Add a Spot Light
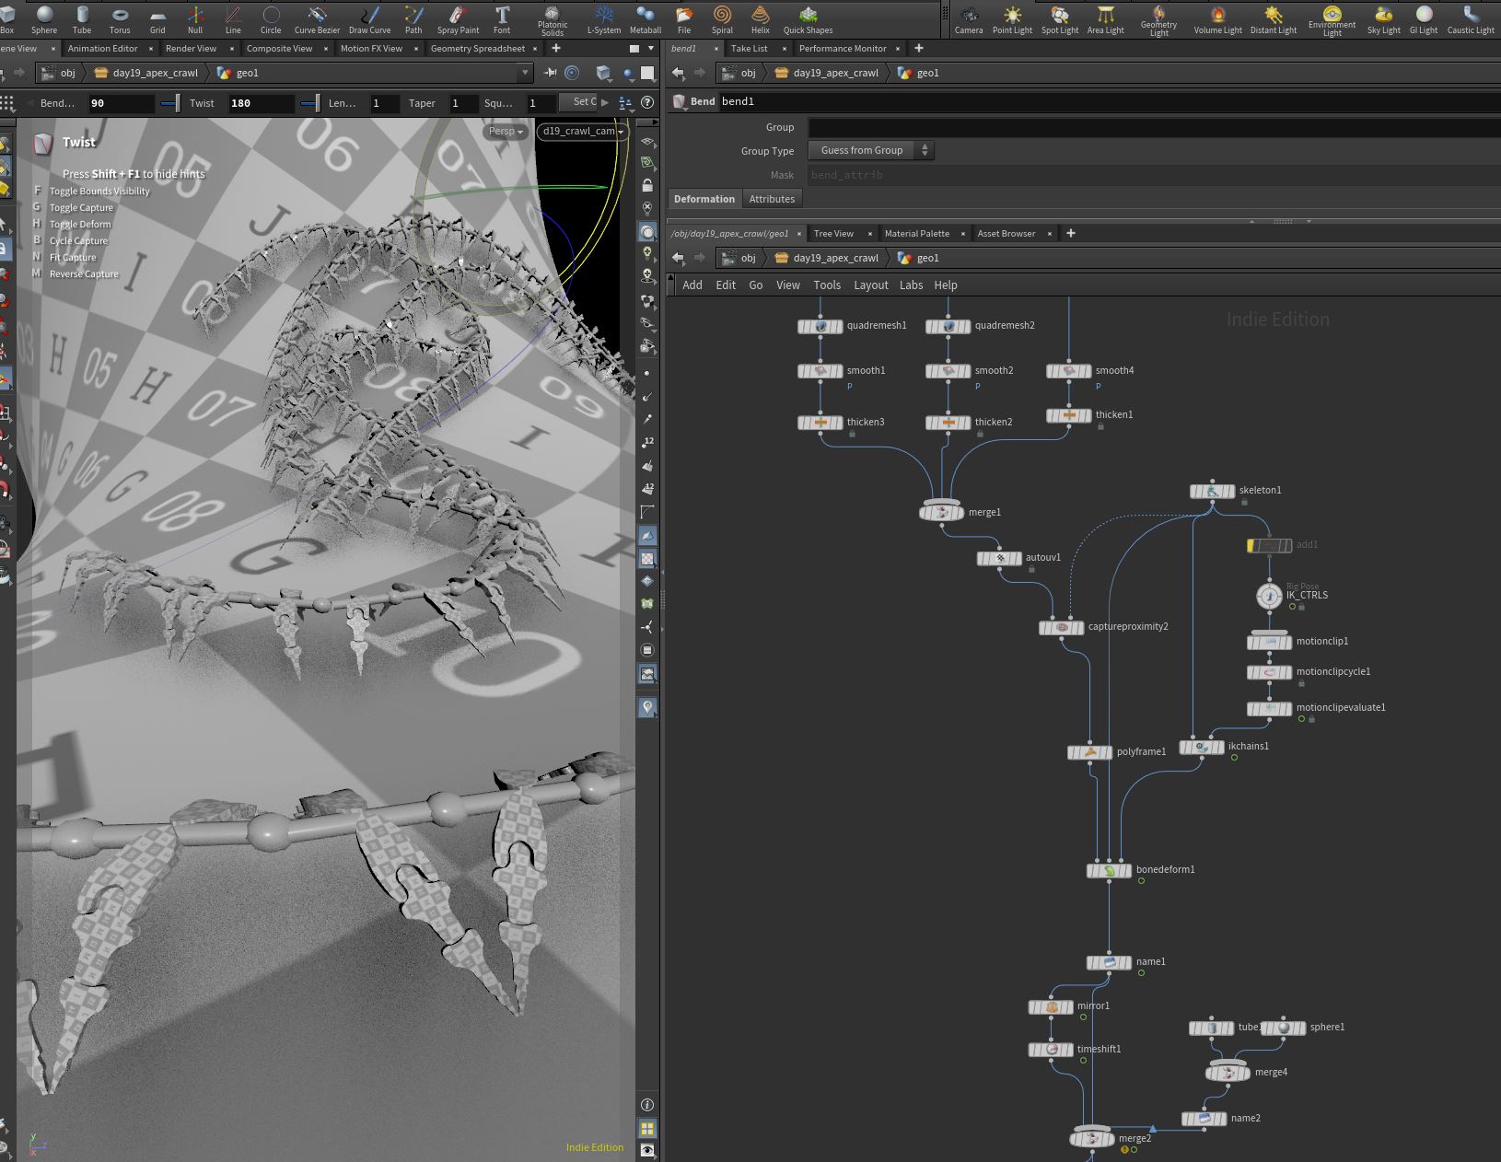1501x1162 pixels. [x=1060, y=18]
